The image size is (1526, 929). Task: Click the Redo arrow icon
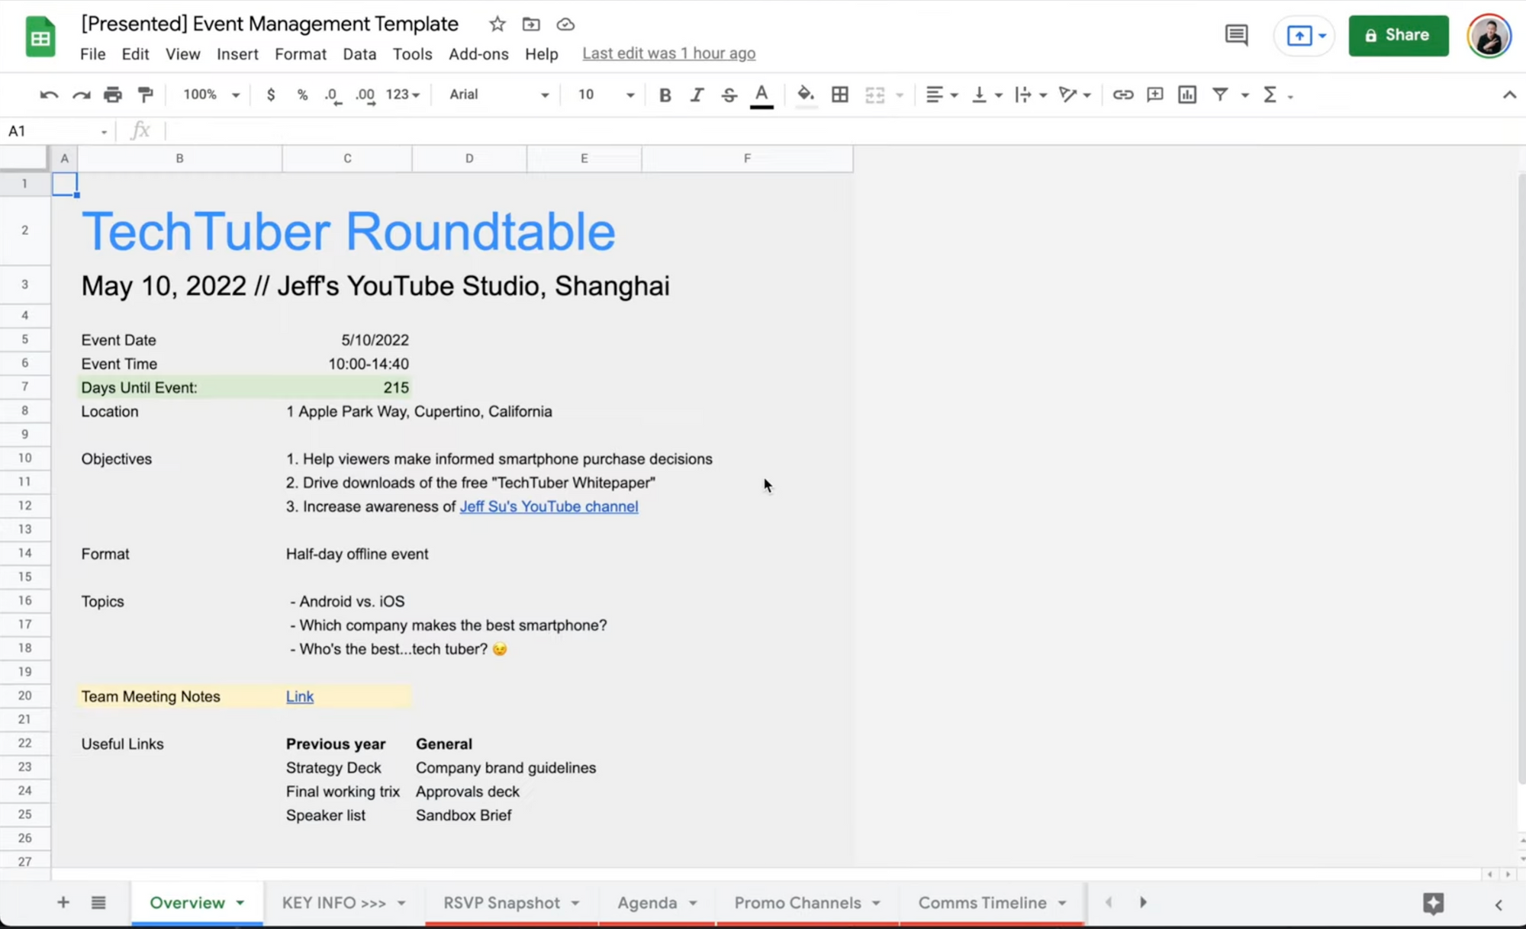(x=81, y=95)
